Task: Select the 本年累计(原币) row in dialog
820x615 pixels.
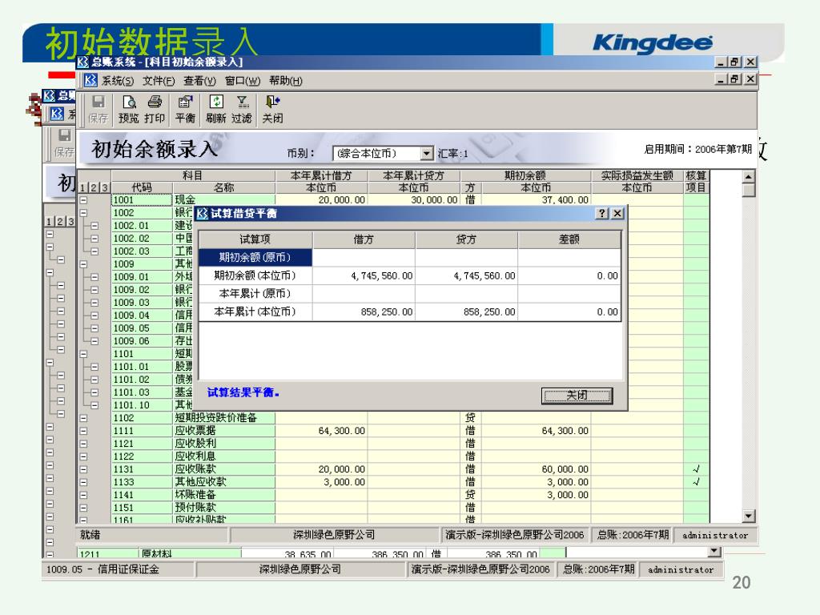Action: pyautogui.click(x=410, y=293)
